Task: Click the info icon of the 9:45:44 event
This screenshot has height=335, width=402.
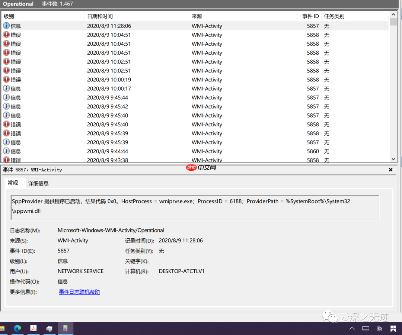Action: 6,97
